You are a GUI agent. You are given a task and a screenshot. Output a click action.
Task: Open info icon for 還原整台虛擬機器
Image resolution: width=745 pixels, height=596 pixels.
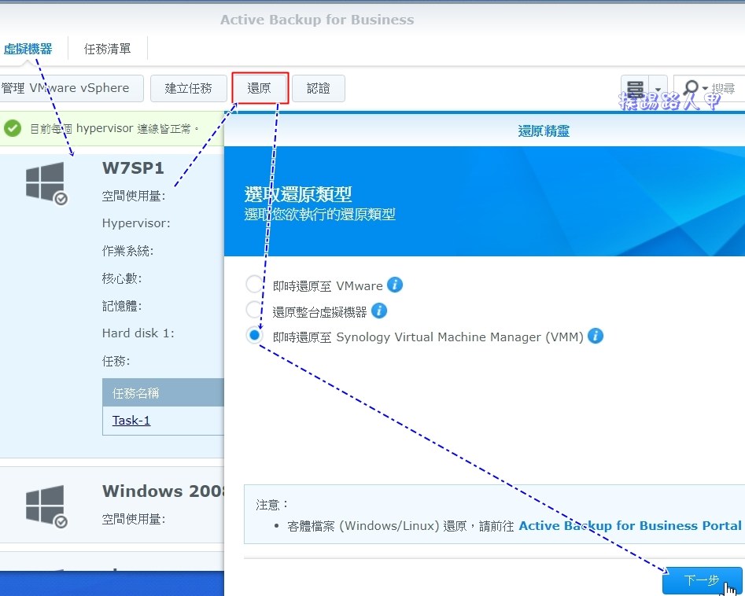[378, 311]
